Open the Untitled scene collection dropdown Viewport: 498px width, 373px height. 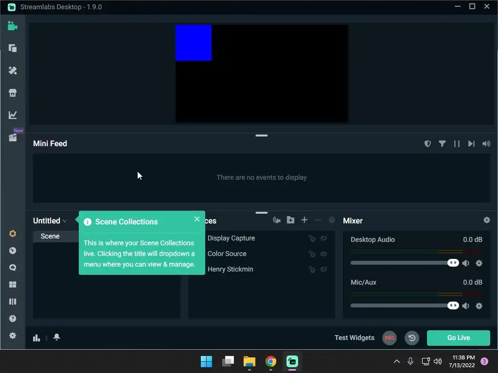[x=50, y=221]
